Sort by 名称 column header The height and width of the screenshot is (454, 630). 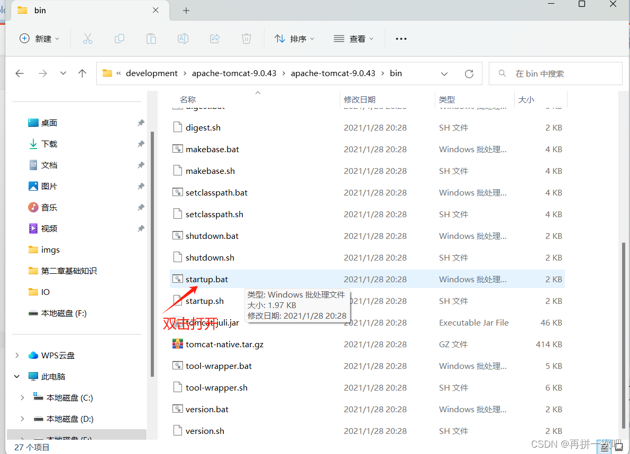(188, 99)
